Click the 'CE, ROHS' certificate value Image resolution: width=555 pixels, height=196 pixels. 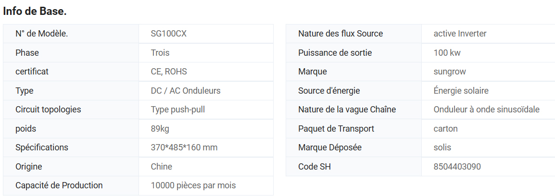169,72
